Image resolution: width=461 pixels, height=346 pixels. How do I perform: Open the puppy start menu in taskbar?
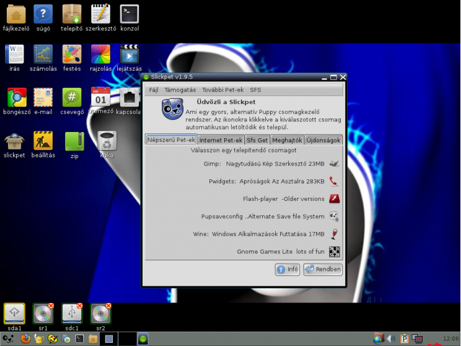click(9, 339)
